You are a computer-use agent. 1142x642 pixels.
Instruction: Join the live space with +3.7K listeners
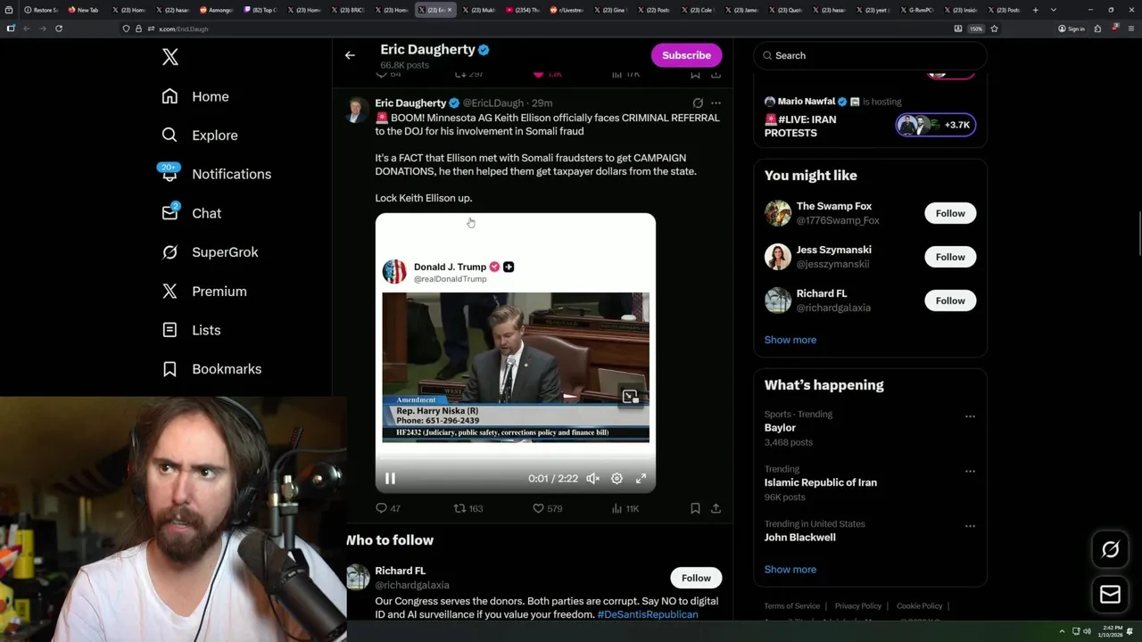935,125
